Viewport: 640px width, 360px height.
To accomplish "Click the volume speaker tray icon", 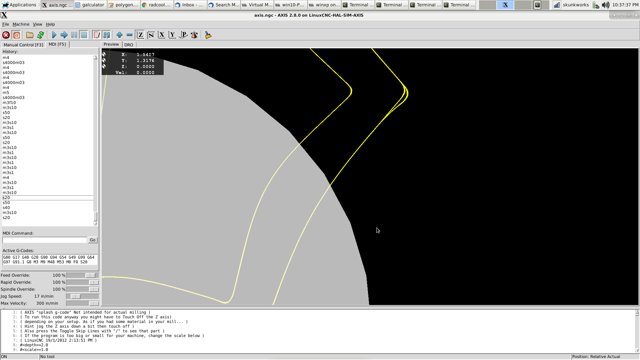I will click(x=606, y=5).
